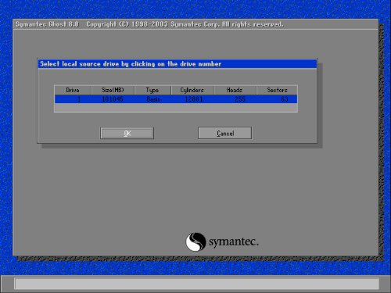Viewport: 391px width, 293px height.
Task: Click the empty row below drive 1
Action: click(x=176, y=107)
